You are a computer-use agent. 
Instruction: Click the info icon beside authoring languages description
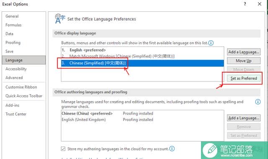click(x=258, y=102)
